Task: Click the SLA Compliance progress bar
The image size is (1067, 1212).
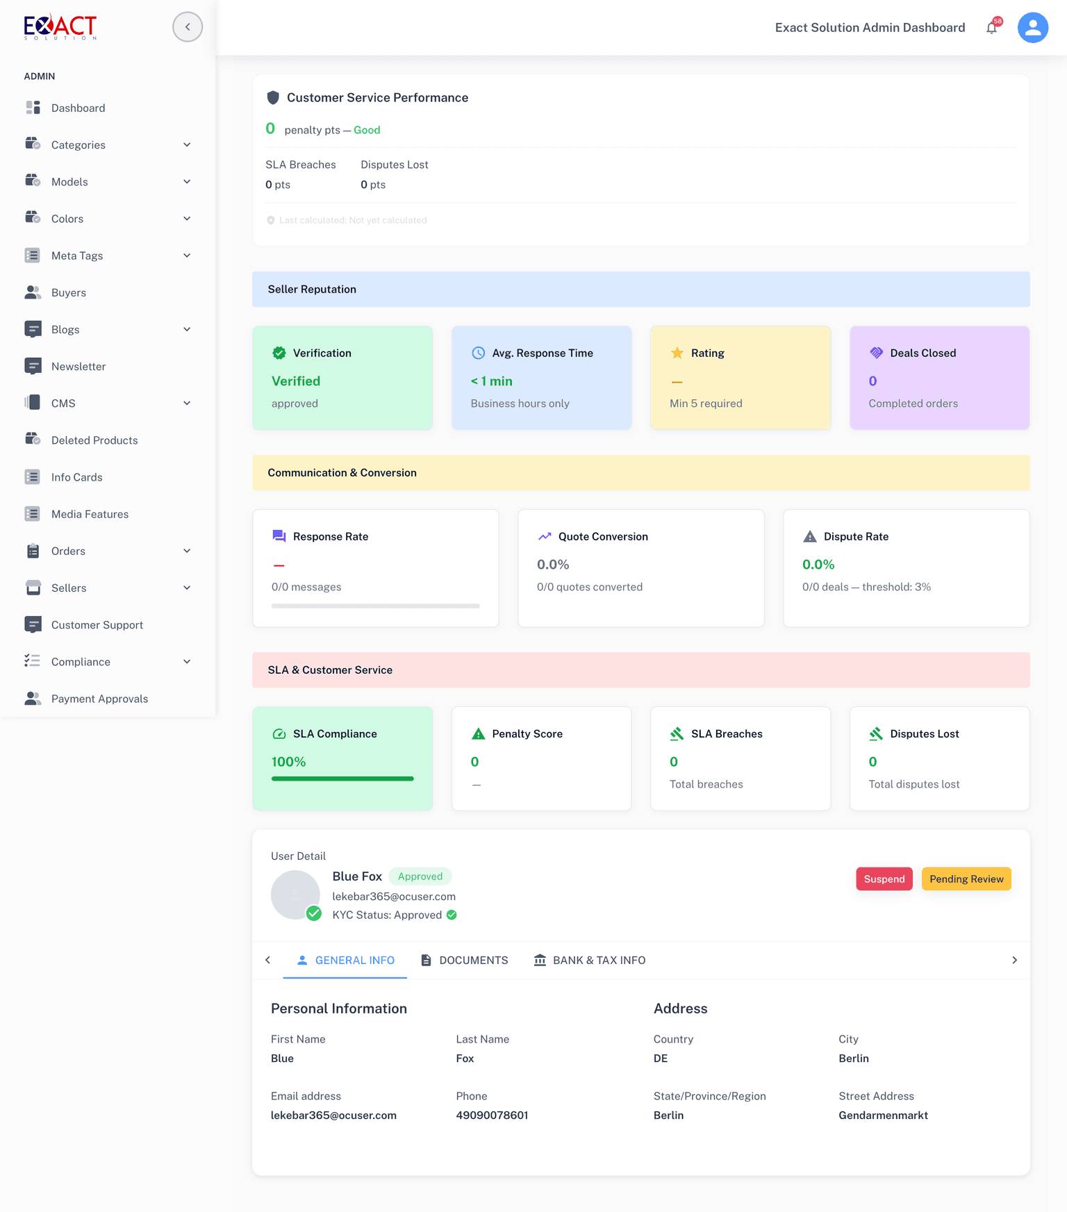Action: click(342, 779)
